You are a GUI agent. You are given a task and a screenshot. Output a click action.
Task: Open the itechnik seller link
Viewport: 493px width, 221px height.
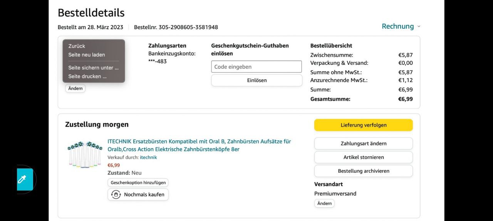pos(148,157)
